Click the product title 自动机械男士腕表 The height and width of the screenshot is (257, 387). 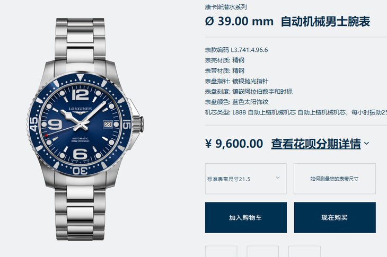tap(326, 21)
